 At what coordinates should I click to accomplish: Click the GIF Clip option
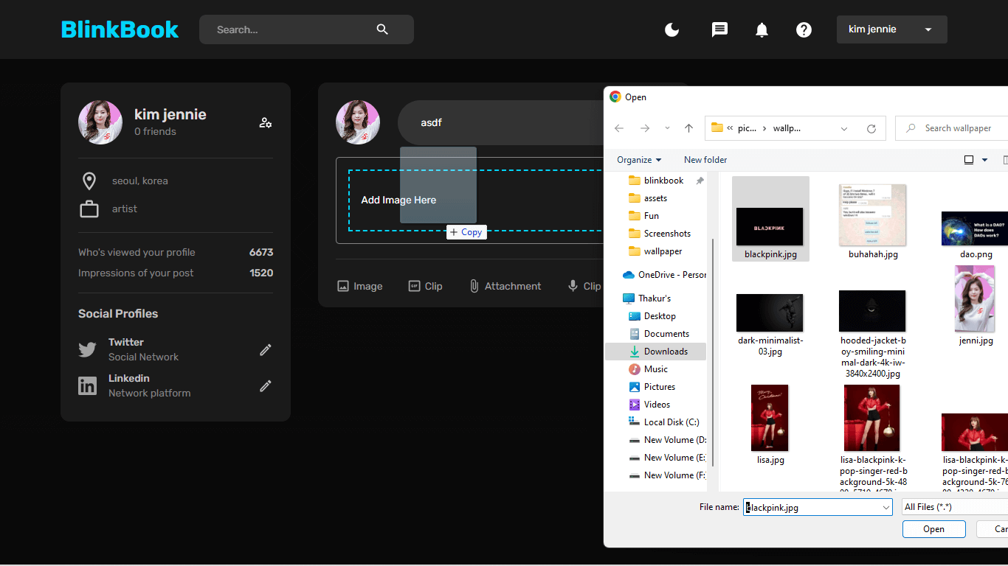[426, 286]
